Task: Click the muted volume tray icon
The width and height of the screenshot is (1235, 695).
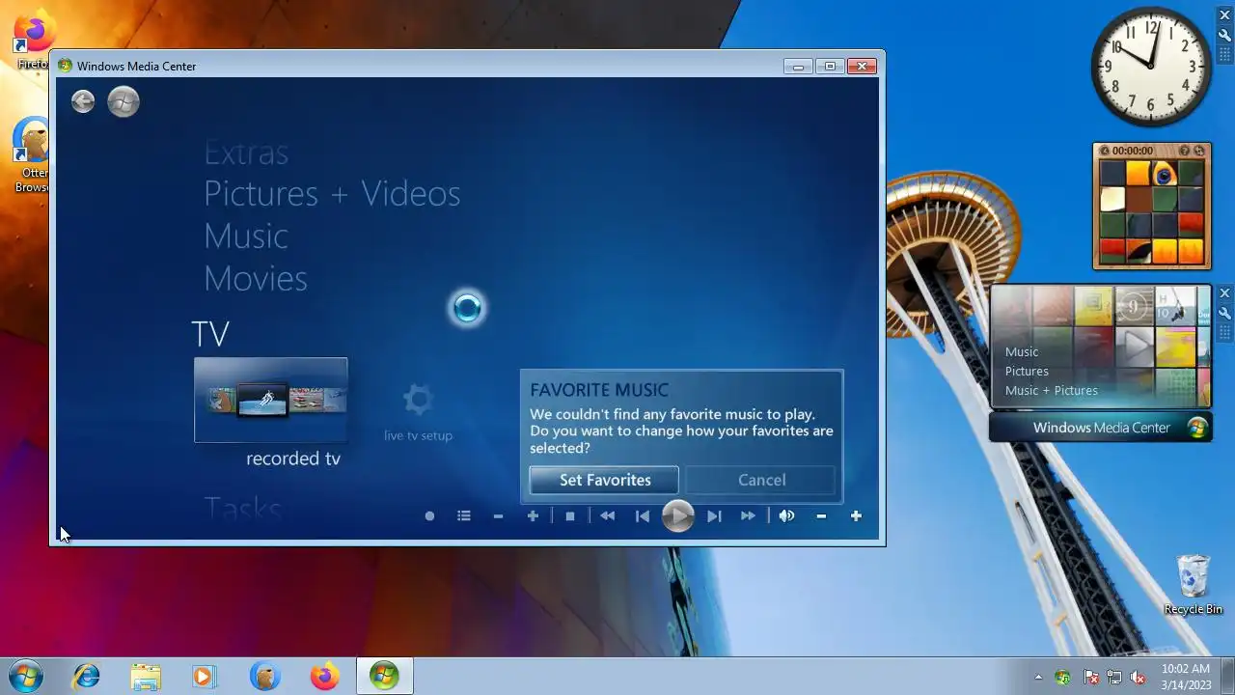Action: 1138,678
